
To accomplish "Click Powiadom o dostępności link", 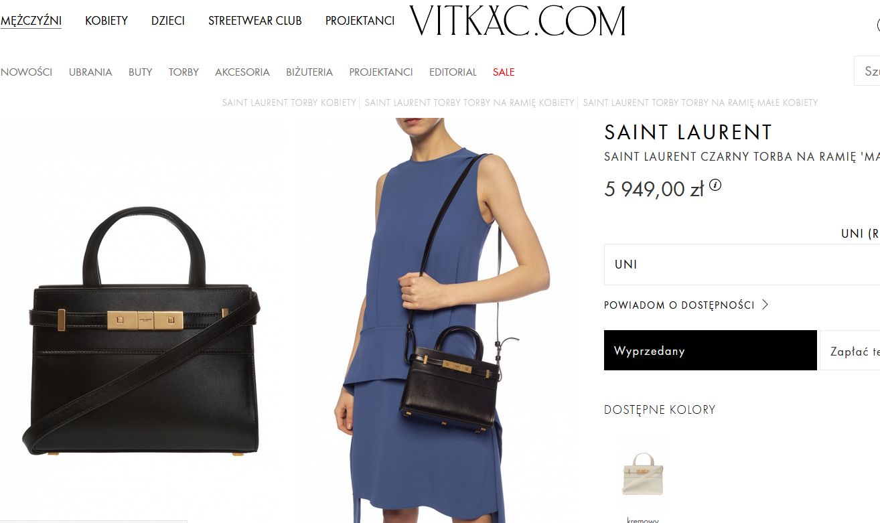I will pyautogui.click(x=679, y=305).
